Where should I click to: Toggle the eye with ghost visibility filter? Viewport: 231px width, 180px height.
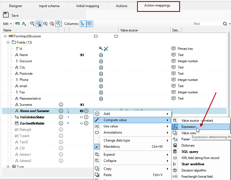pos(39,24)
